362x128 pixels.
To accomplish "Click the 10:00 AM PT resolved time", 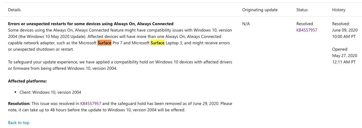I will click(344, 36).
